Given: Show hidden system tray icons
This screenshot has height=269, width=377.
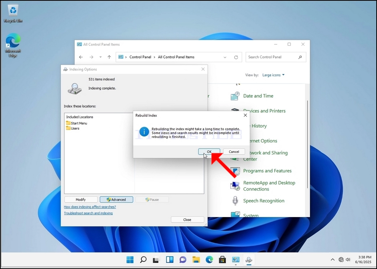Looking at the screenshot, I should tap(333, 259).
